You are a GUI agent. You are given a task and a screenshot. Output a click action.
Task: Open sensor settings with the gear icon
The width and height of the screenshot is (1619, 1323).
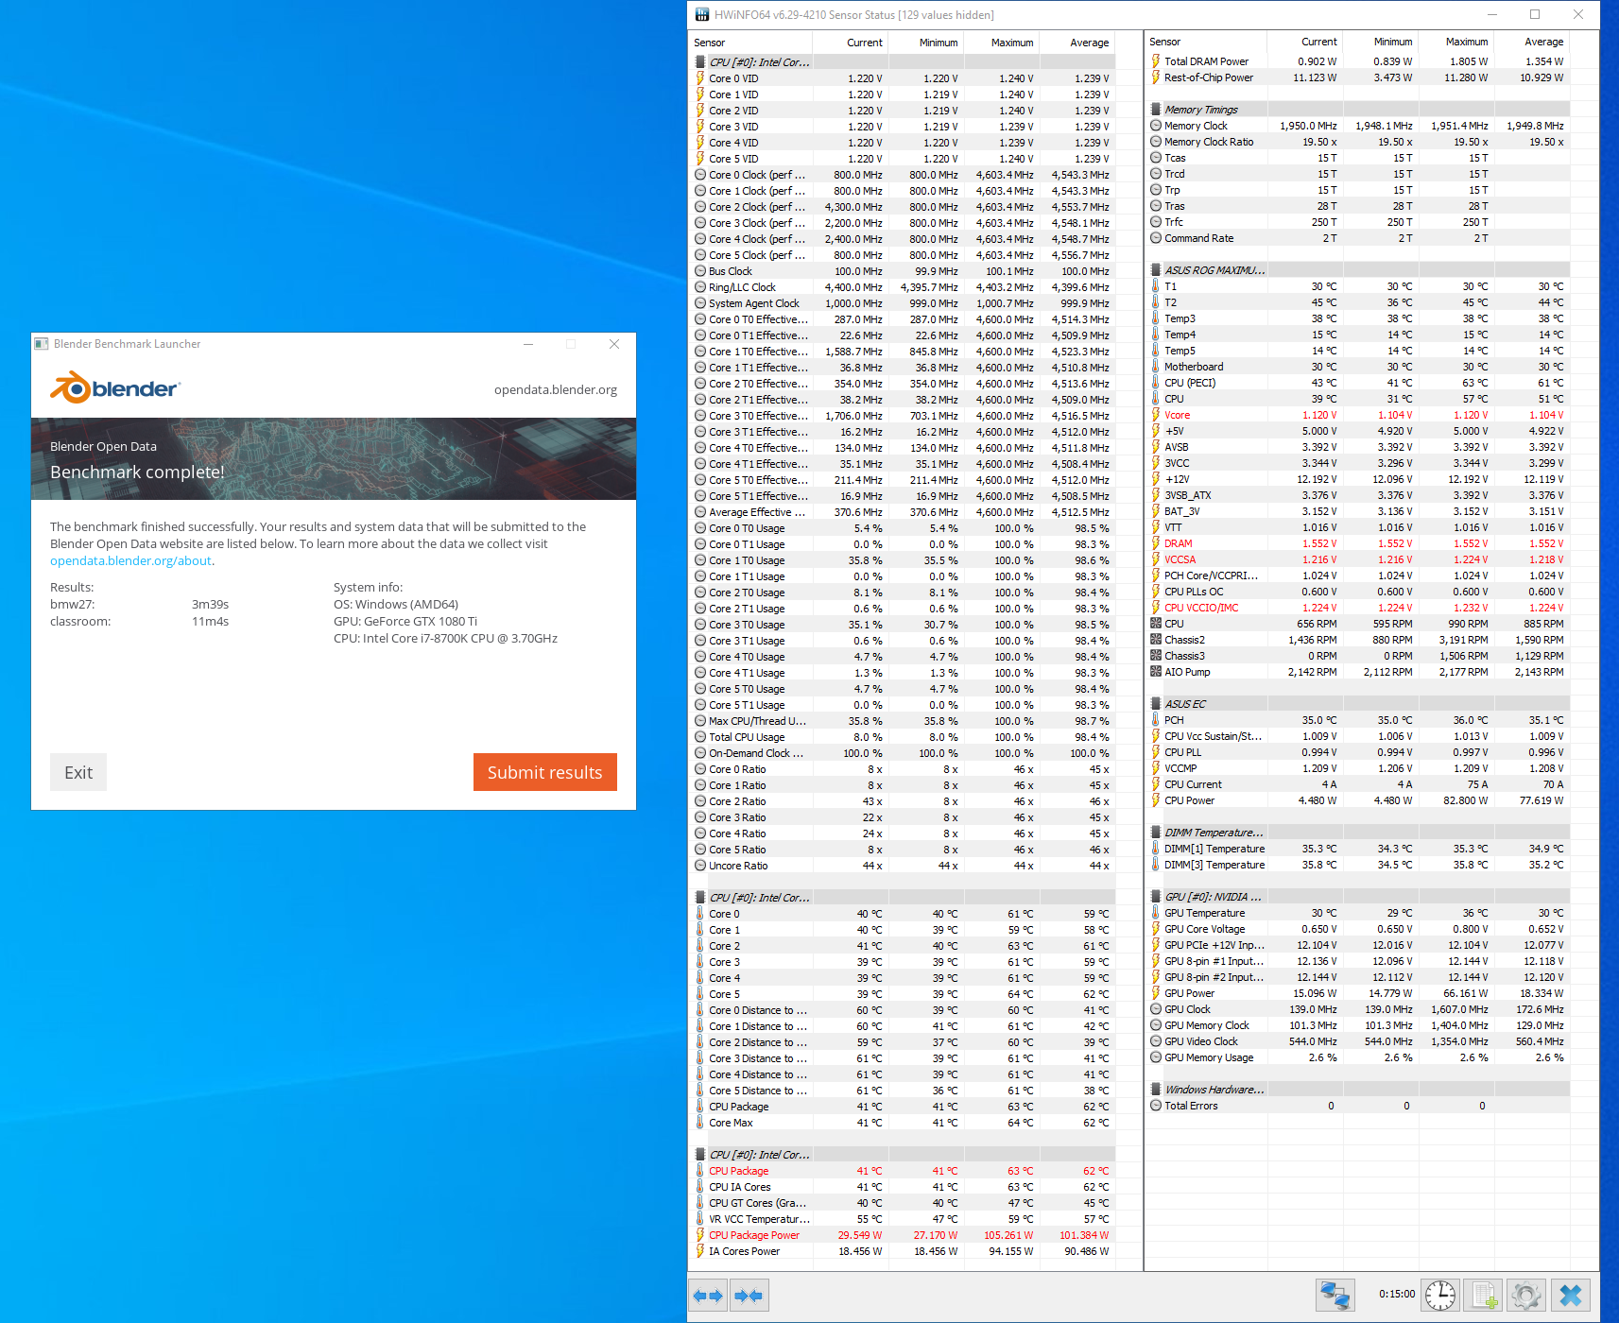point(1526,1295)
